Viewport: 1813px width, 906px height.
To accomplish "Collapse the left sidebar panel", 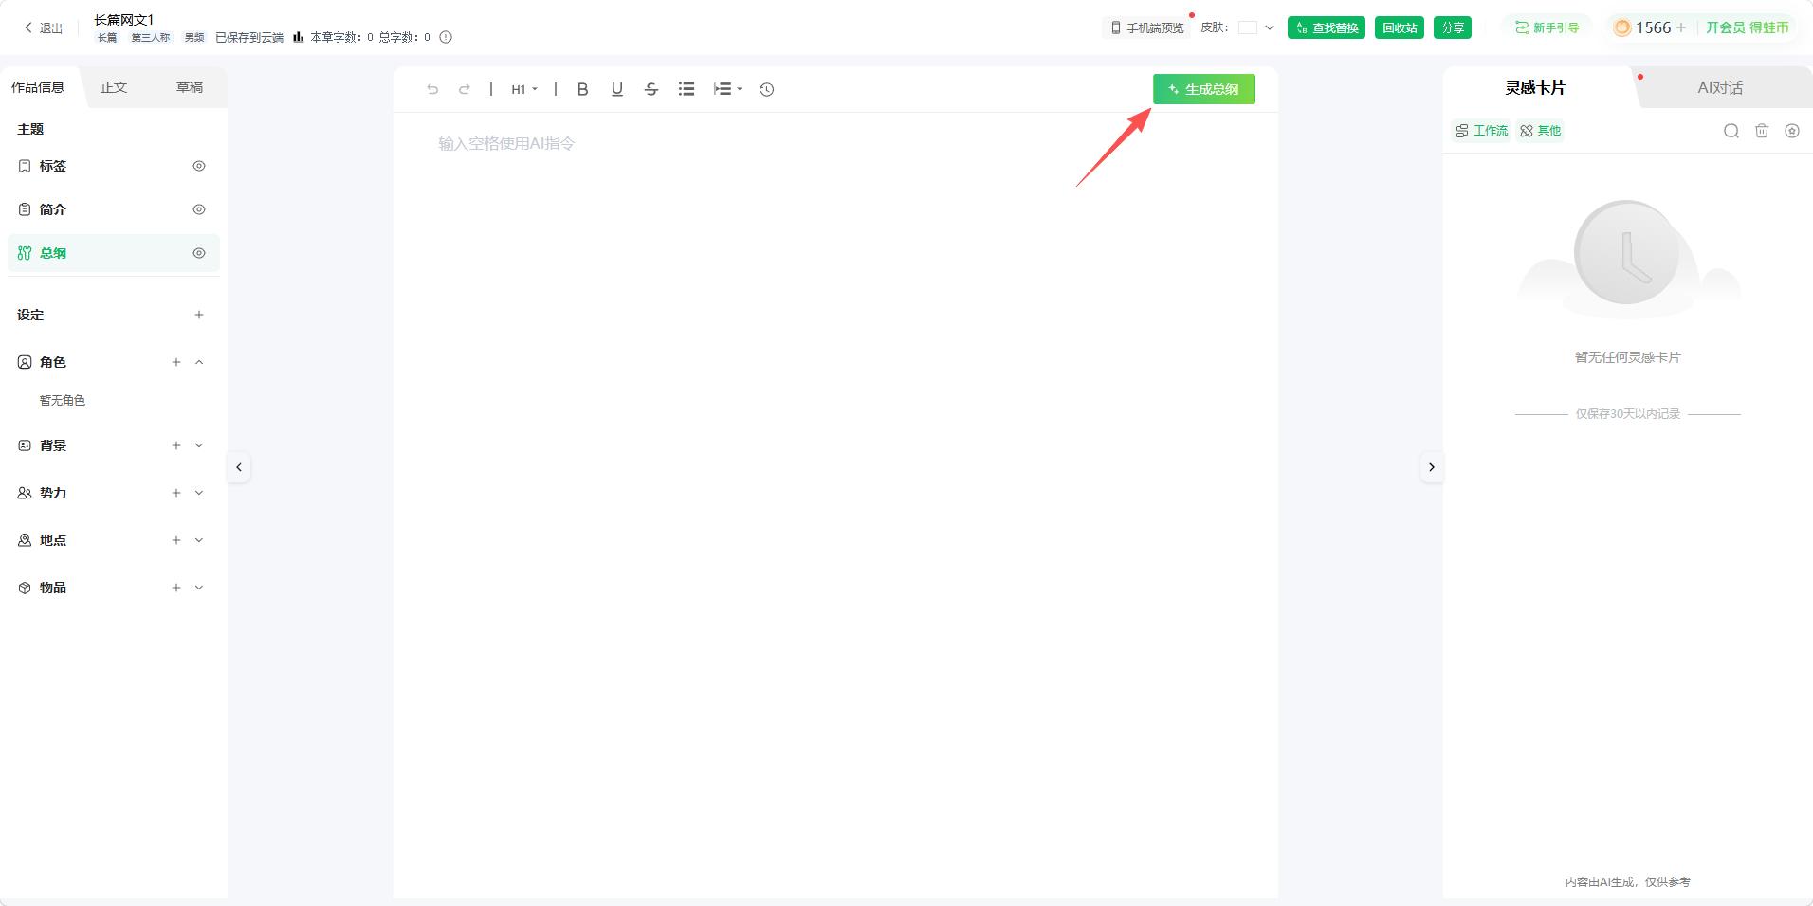I will pos(239,467).
